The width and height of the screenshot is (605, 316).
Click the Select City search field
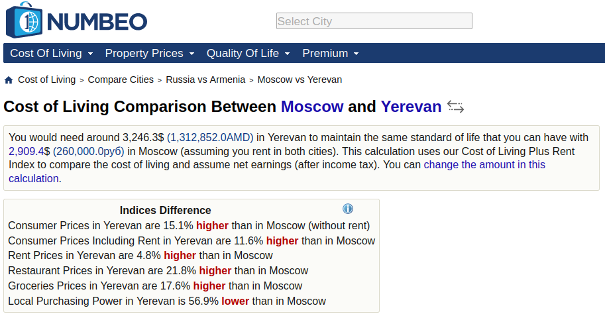point(374,21)
